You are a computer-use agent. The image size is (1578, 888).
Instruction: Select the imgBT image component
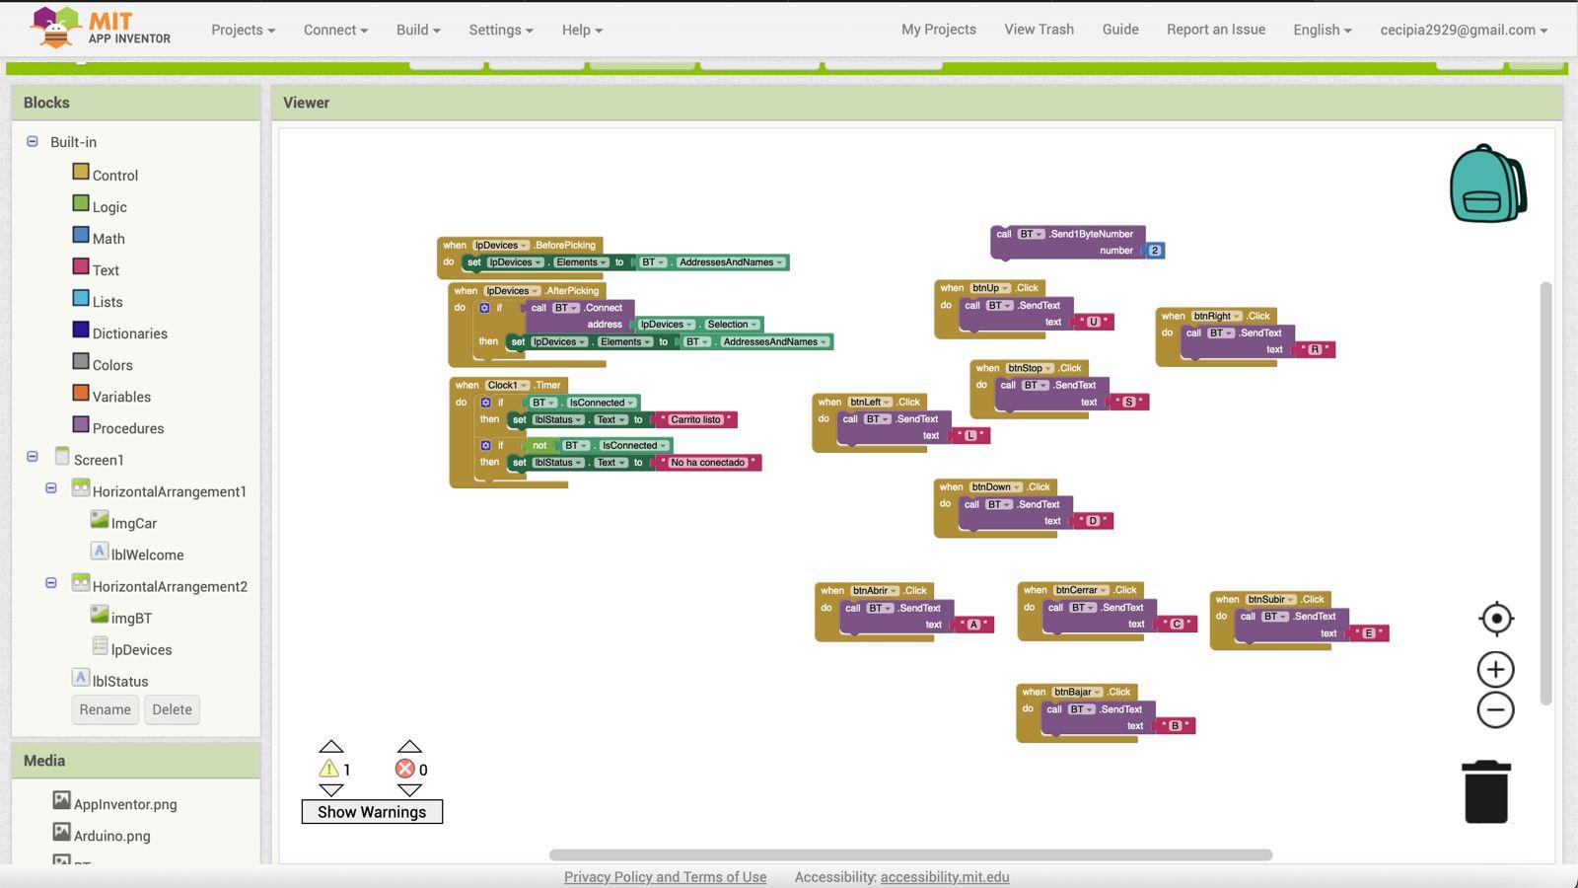[x=131, y=618]
